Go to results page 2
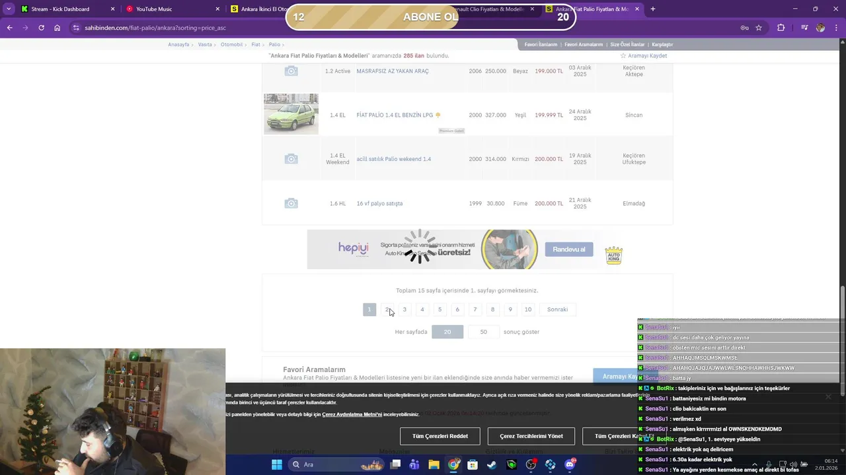 [x=387, y=309]
